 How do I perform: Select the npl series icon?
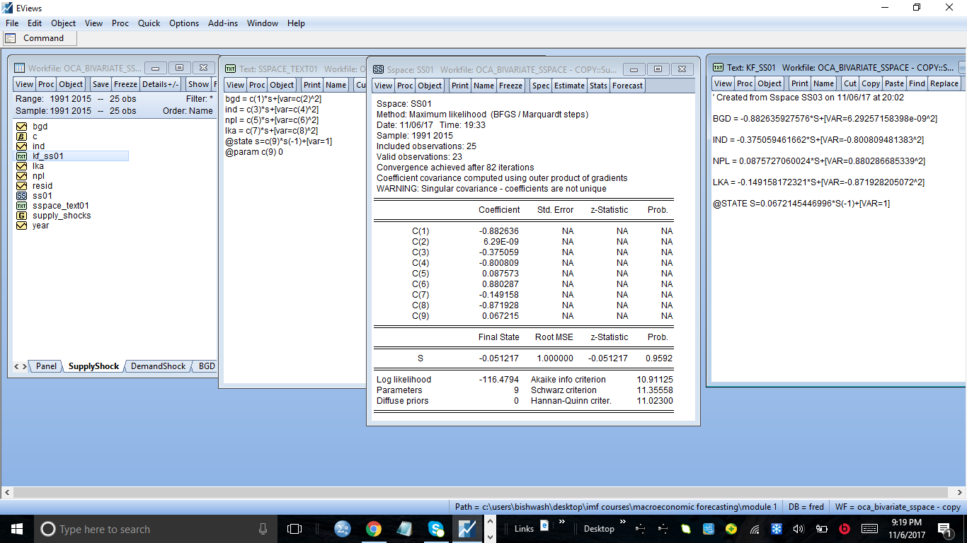click(21, 176)
